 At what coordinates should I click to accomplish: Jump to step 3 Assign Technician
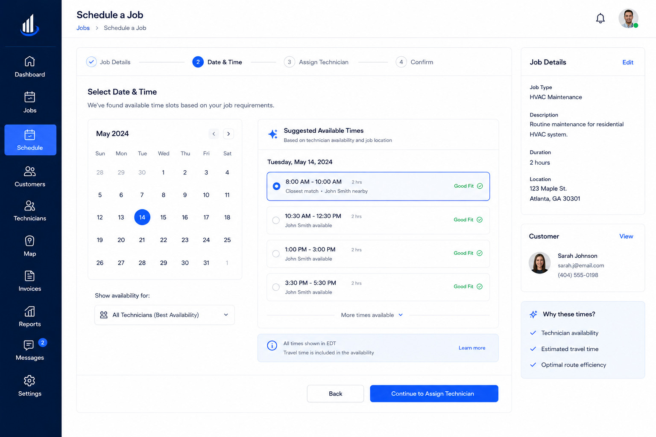point(316,62)
